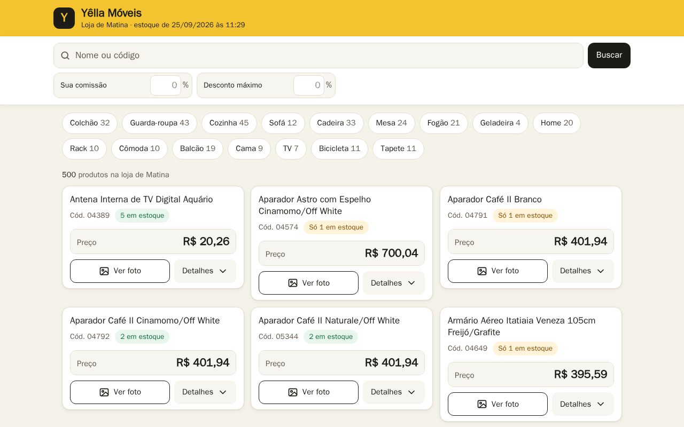Filter by TV category
Viewport: 684px width, 427px height.
291,149
